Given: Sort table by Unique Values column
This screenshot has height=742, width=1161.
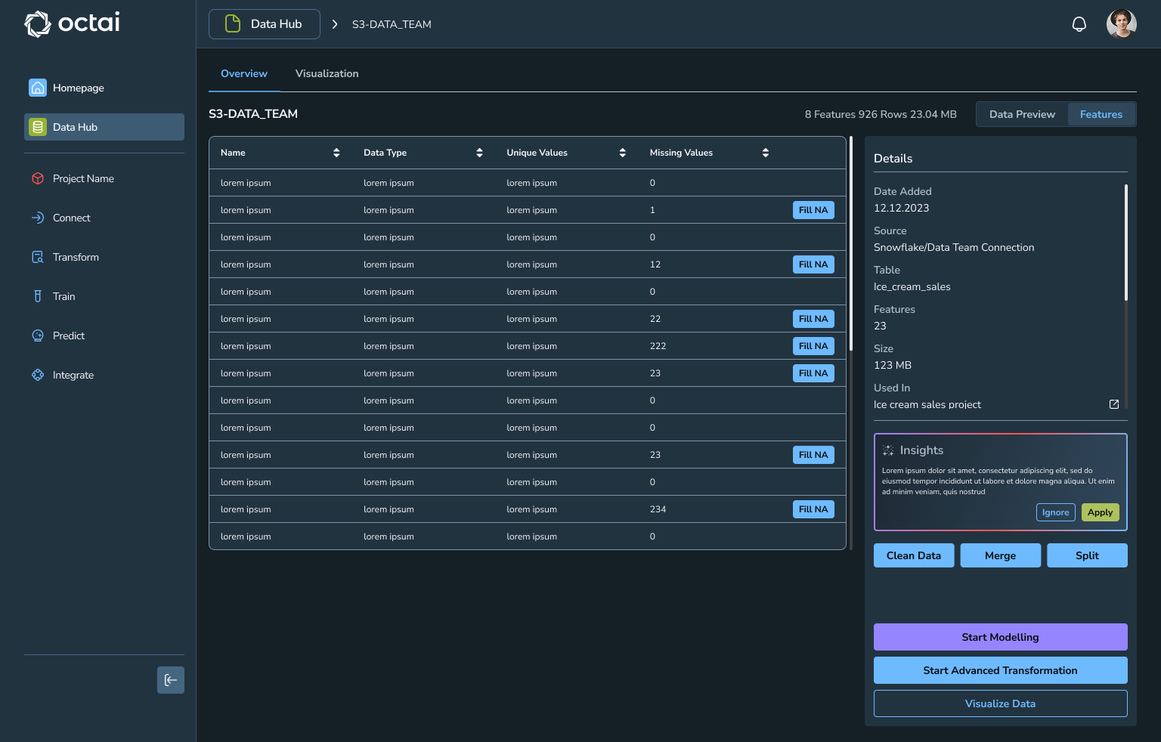Looking at the screenshot, I should tap(623, 153).
